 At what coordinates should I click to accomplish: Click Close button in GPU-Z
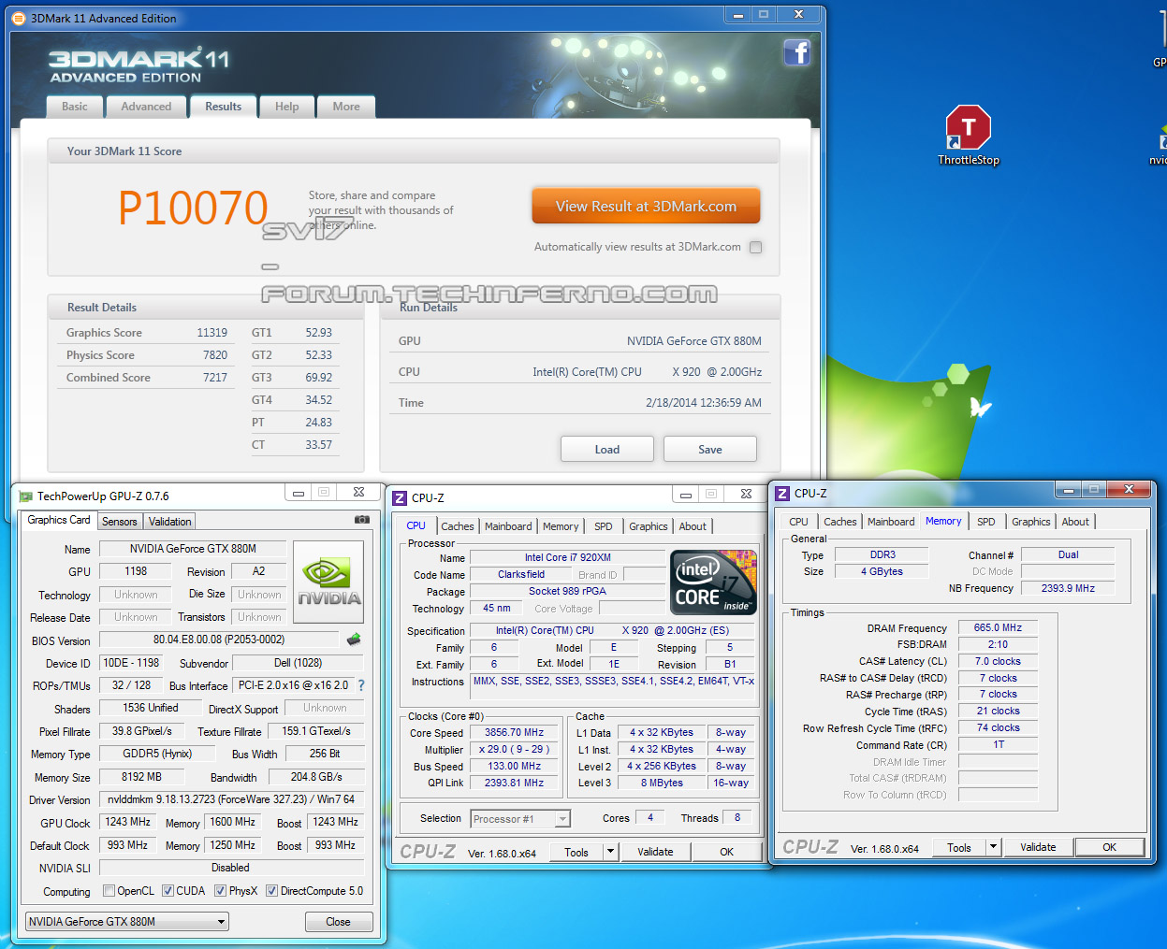pyautogui.click(x=339, y=922)
